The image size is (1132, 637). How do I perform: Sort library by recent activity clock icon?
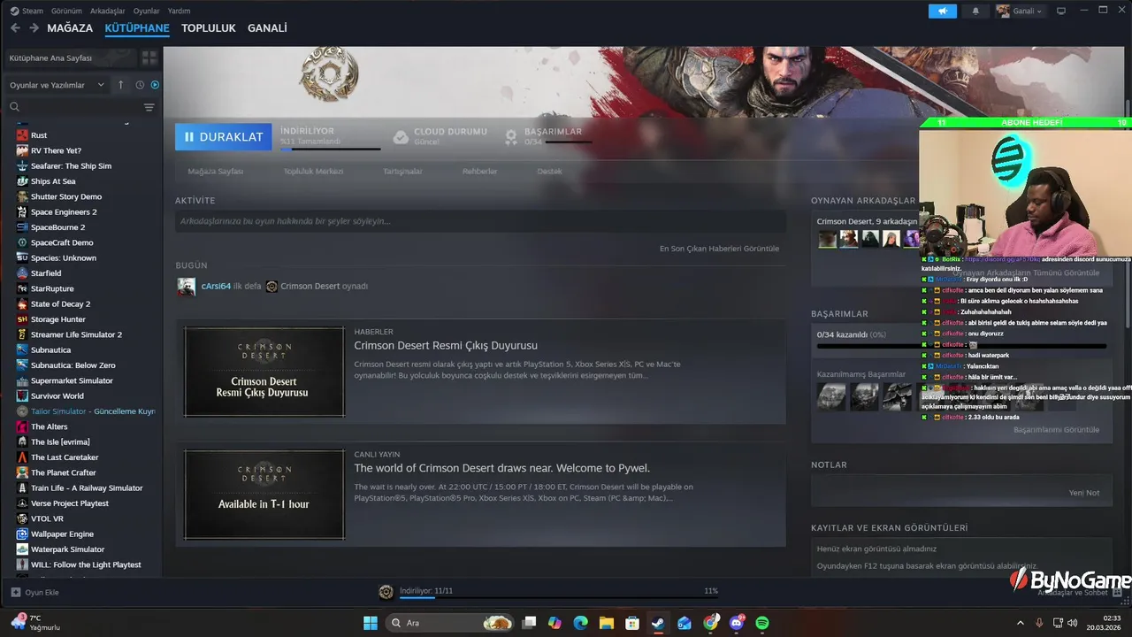[140, 85]
